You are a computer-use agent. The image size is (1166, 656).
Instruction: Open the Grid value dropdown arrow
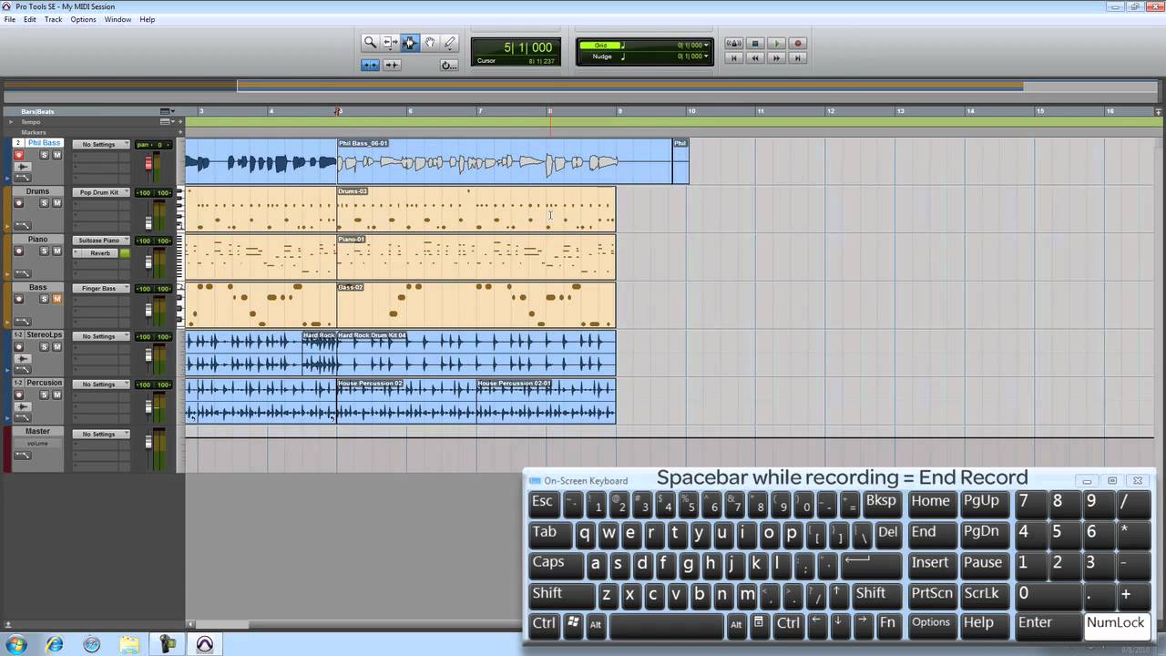pyautogui.click(x=706, y=45)
